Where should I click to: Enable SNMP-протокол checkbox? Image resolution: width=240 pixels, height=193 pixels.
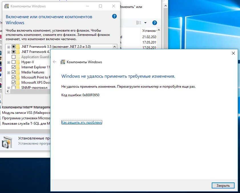(x=14, y=87)
